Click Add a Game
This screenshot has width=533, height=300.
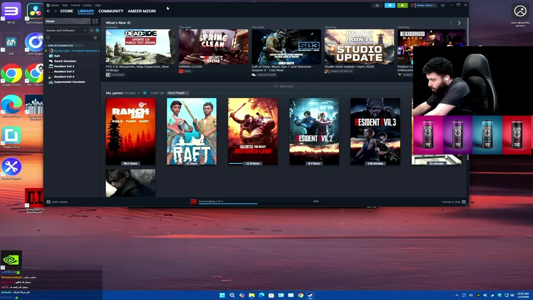57,202
